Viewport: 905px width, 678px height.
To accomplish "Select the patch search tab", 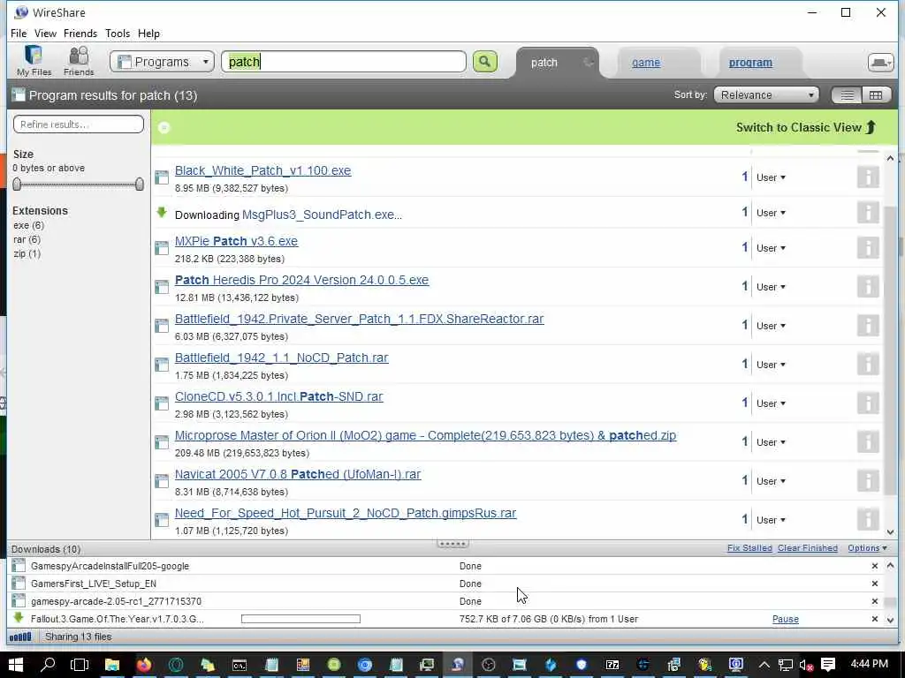I will pos(544,63).
